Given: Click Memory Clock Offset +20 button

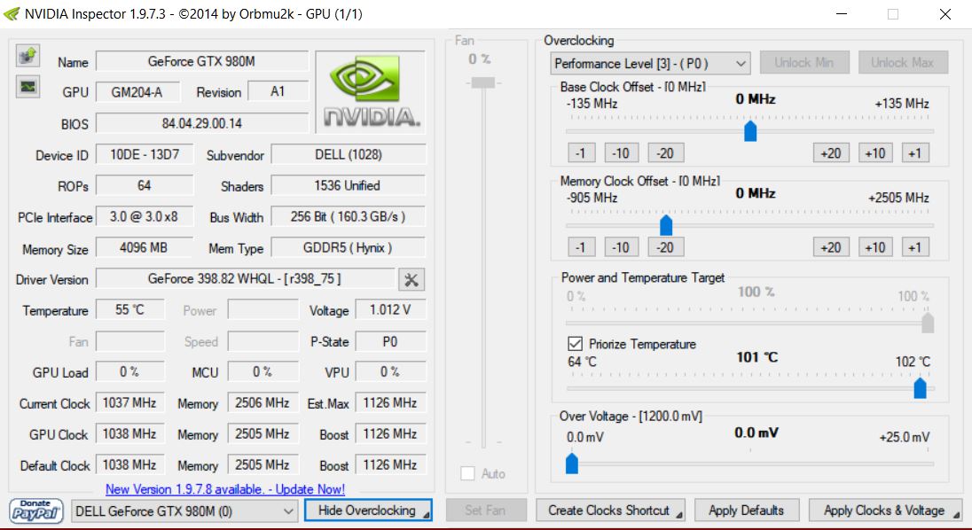Looking at the screenshot, I should [x=831, y=247].
